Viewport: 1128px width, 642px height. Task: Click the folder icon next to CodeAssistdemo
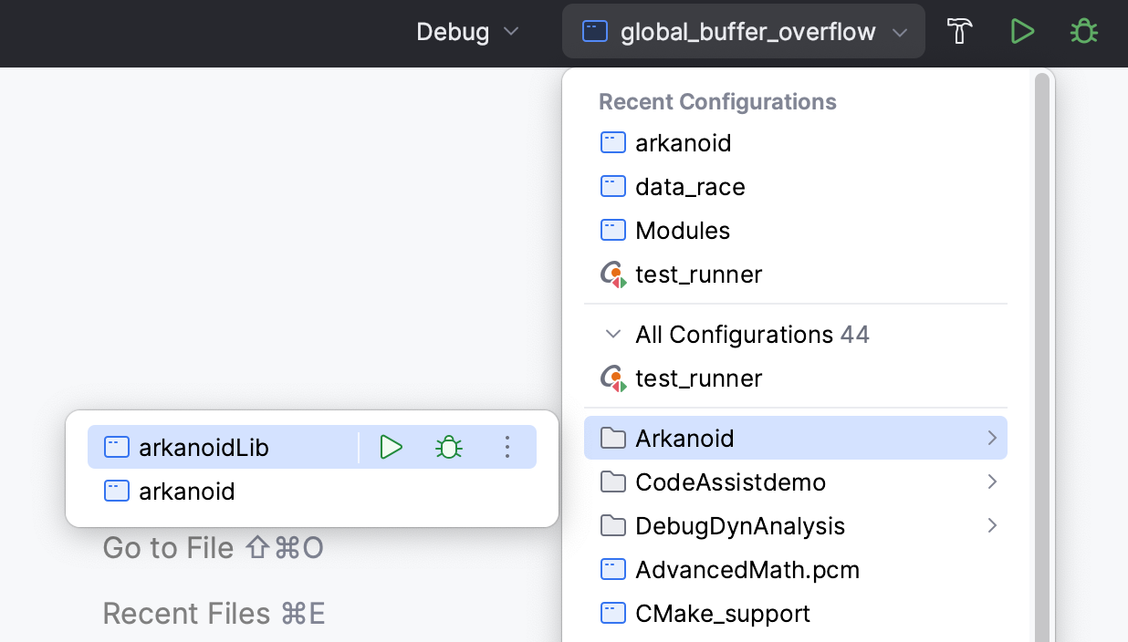pyautogui.click(x=612, y=481)
